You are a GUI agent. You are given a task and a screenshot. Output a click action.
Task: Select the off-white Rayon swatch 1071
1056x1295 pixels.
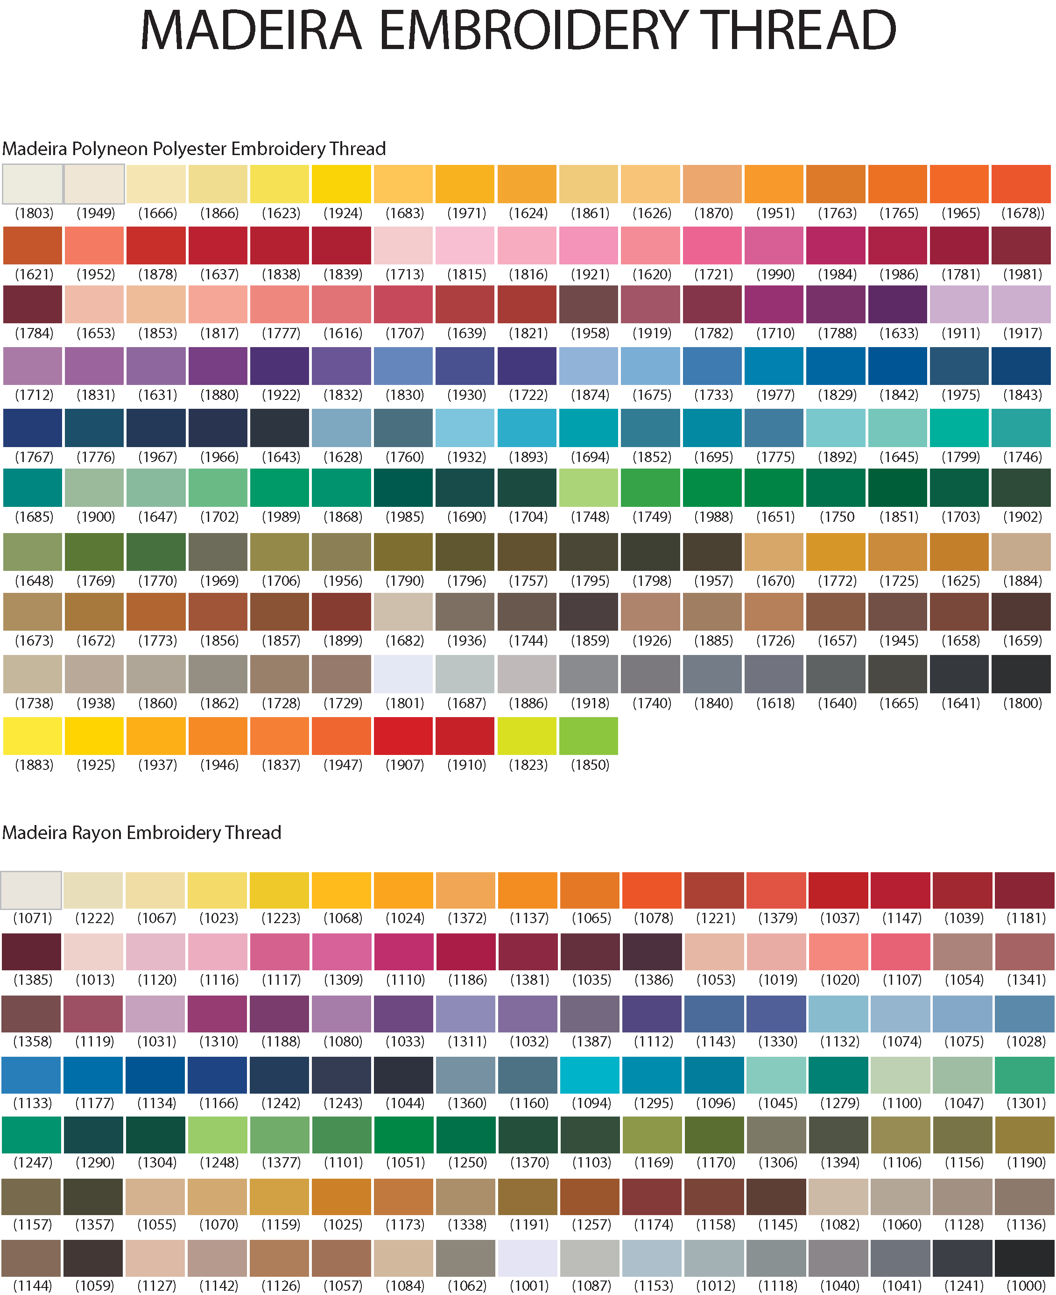[x=31, y=890]
